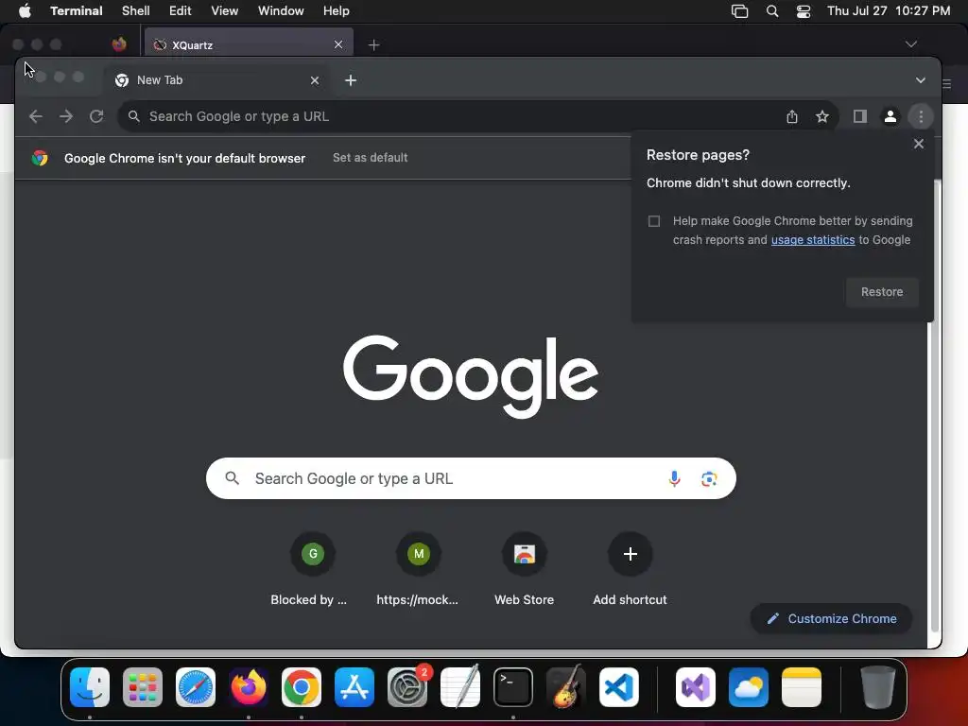This screenshot has width=968, height=726.
Task: Open the 'https://mock...' shortcut tile
Action: coord(418,569)
